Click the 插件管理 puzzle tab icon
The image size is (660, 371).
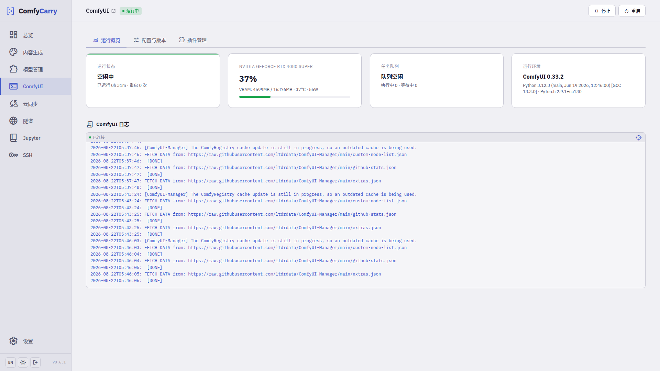[x=182, y=40]
